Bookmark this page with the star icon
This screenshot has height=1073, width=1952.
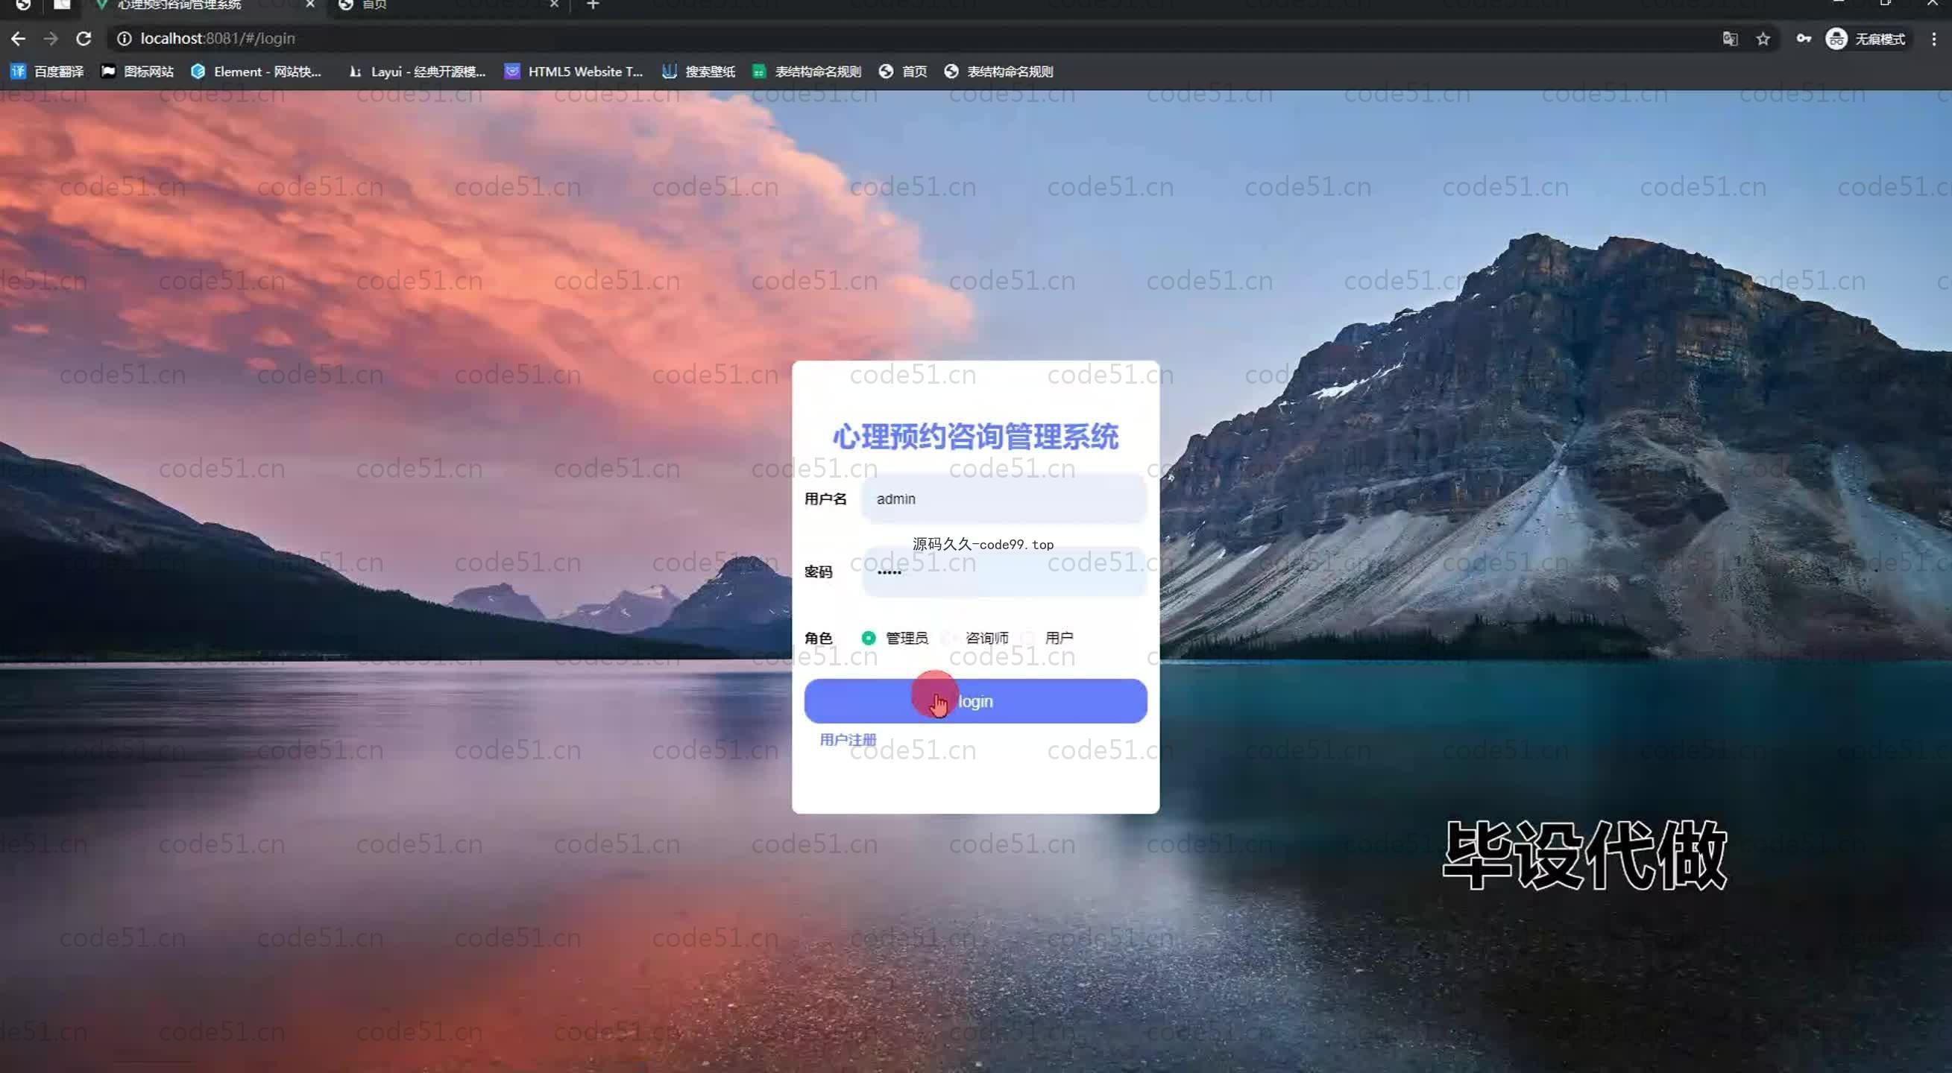(1763, 39)
